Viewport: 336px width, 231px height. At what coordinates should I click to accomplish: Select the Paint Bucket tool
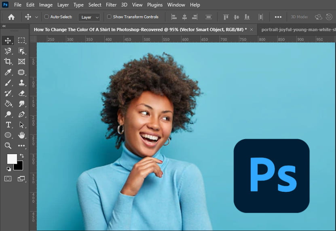(x=8, y=104)
